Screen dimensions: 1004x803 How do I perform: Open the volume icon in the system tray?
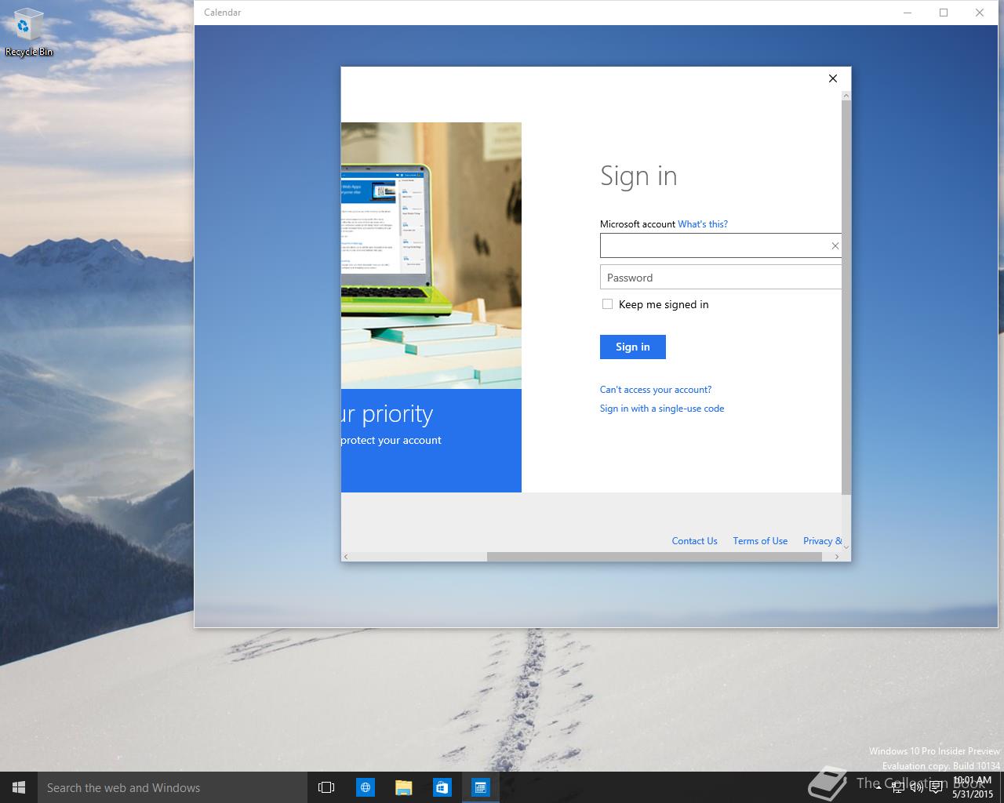(x=916, y=787)
